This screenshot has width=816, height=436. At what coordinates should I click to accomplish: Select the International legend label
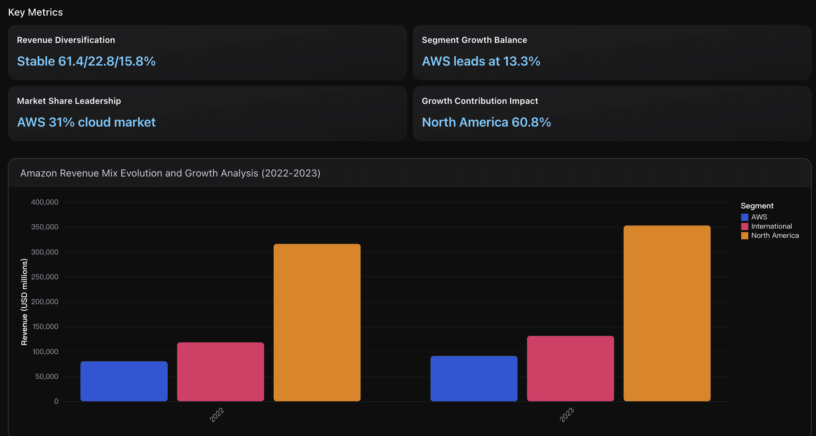[771, 226]
